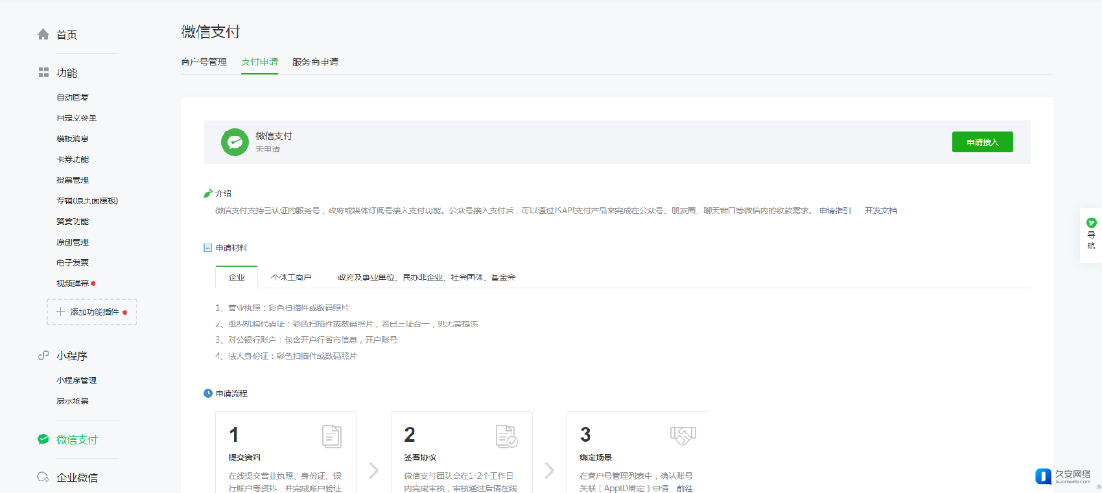Click the handshake icon in step 3 card
Viewport: 1102px width, 493px height.
(x=683, y=435)
